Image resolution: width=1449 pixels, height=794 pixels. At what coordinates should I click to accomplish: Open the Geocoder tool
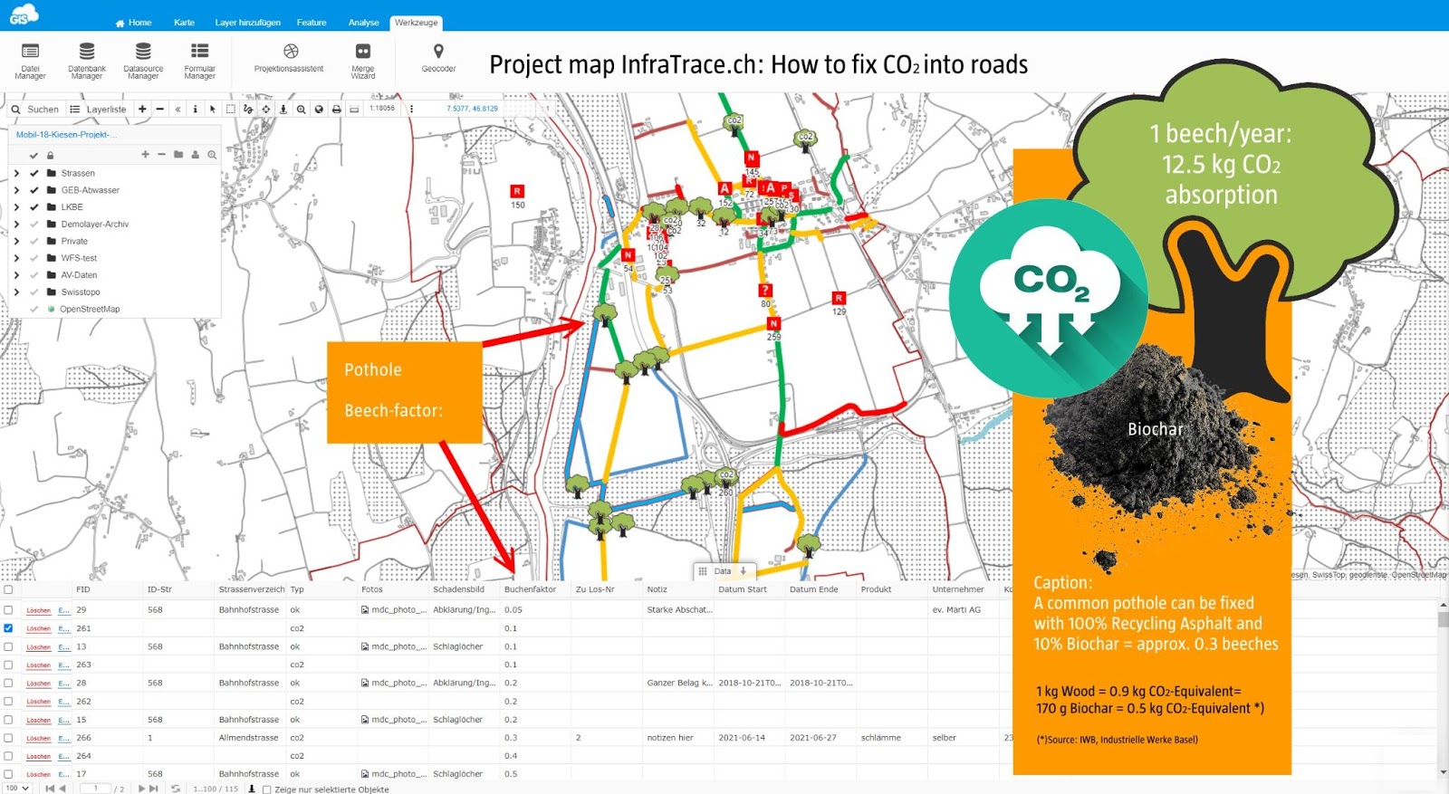pos(438,58)
